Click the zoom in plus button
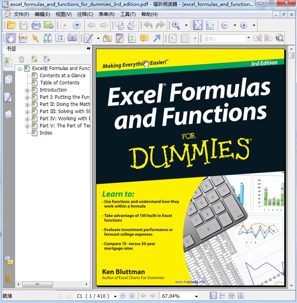297x303 pixels. pos(244,25)
